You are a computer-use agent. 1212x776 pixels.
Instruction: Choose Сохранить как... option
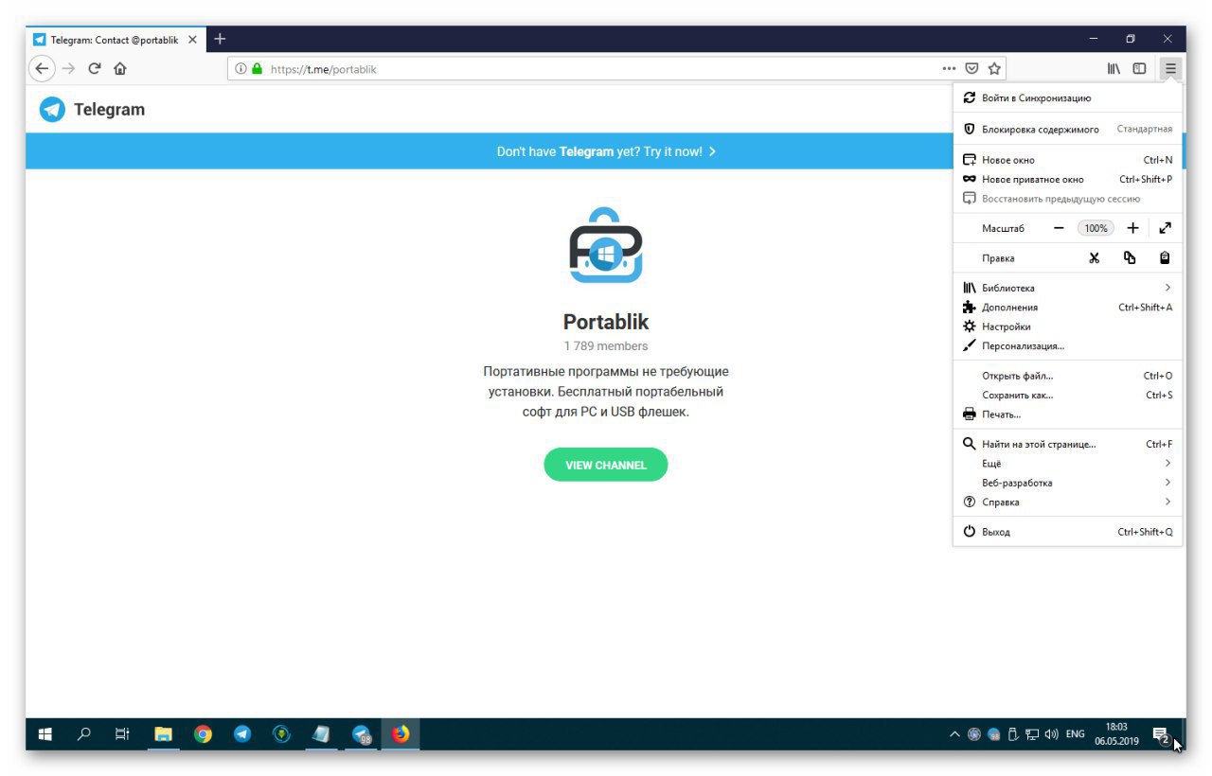click(1067, 395)
